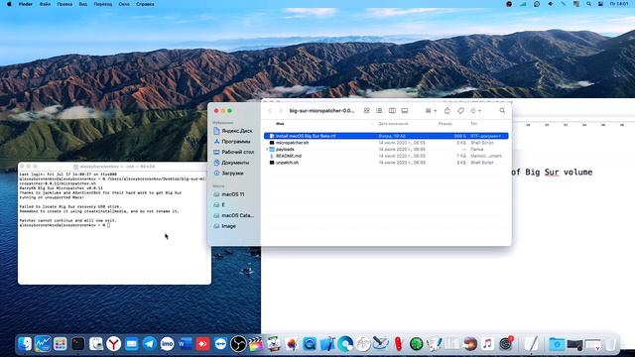The height and width of the screenshot is (357, 635).
Task: Open Music from the Dock
Action: coord(487,344)
